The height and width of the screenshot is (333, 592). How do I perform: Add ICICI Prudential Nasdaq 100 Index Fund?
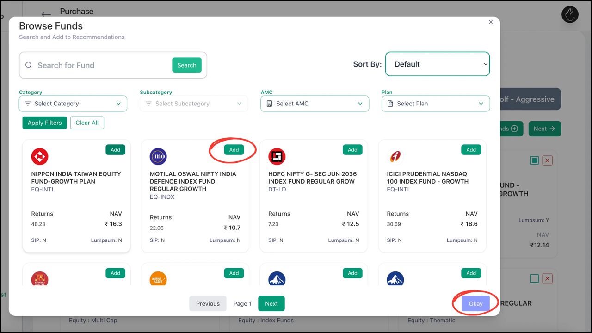click(471, 150)
